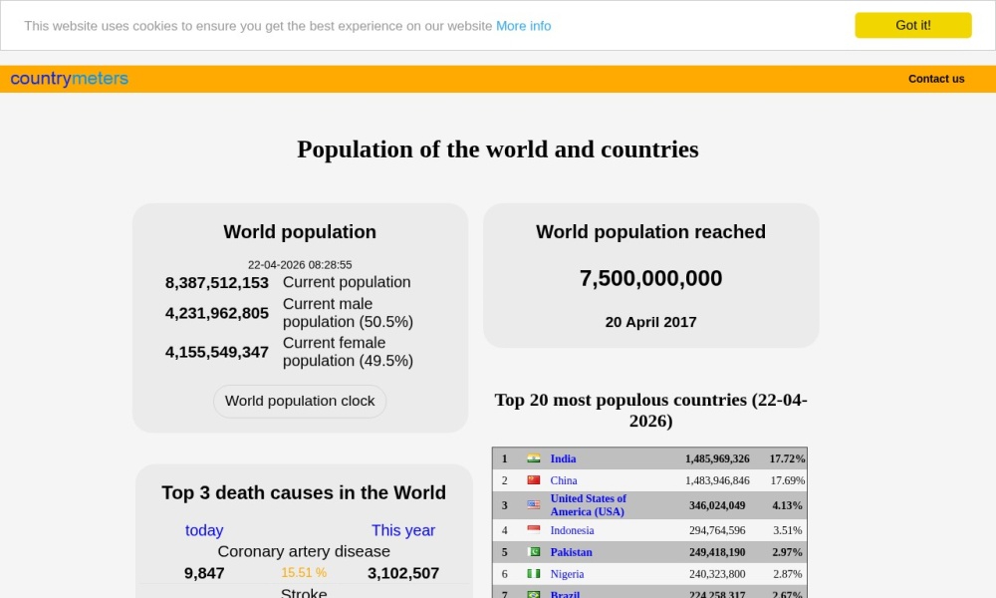Click the Pakistan flag icon
Viewport: 996px width, 598px height.
(x=534, y=552)
